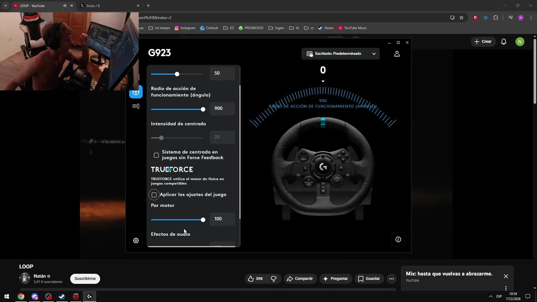Open Chrome tab search dropdown
The width and height of the screenshot is (537, 302).
[5, 6]
